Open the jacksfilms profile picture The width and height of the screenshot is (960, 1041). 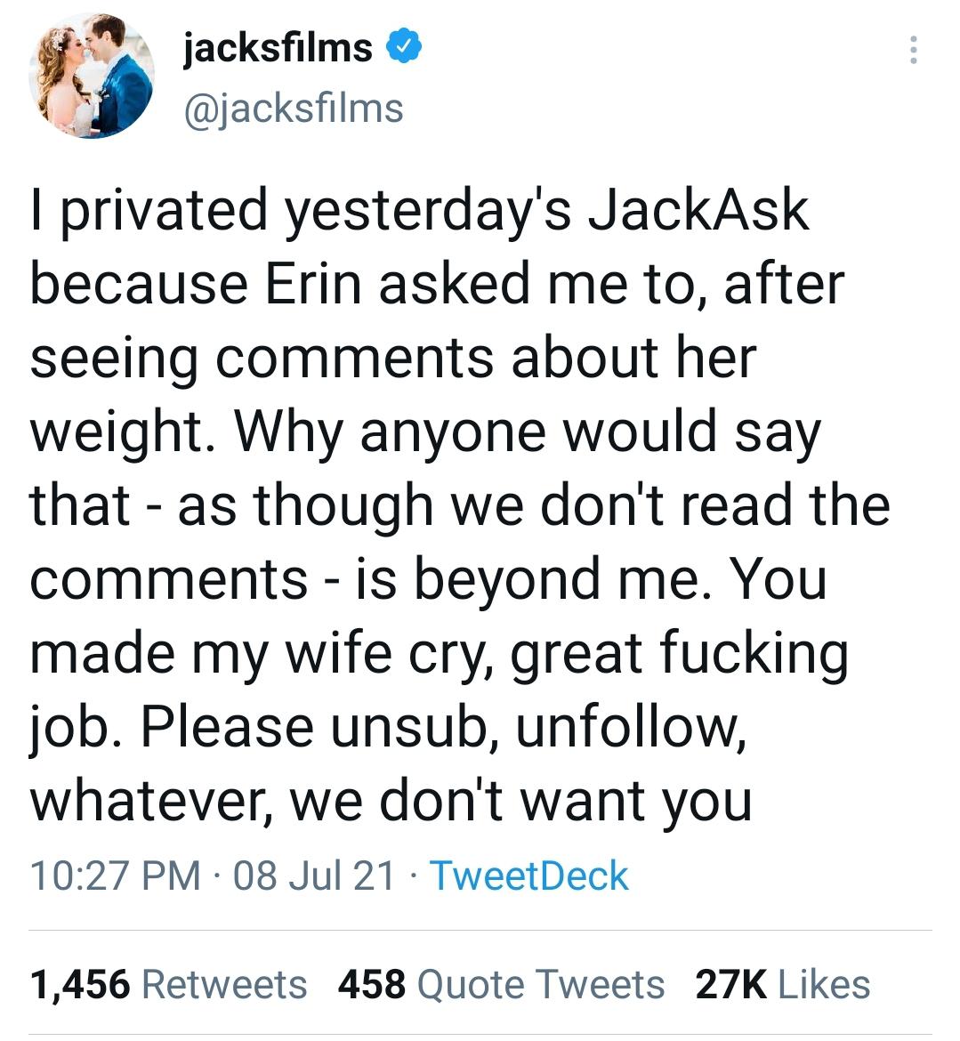[92, 78]
